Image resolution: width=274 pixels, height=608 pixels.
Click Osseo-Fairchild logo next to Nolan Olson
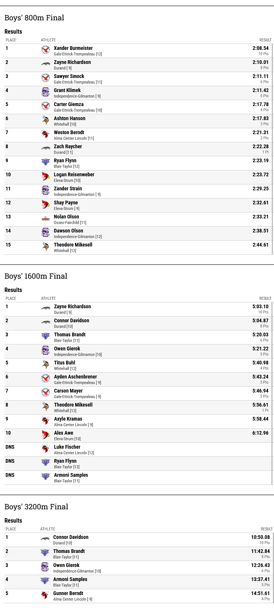point(45,218)
